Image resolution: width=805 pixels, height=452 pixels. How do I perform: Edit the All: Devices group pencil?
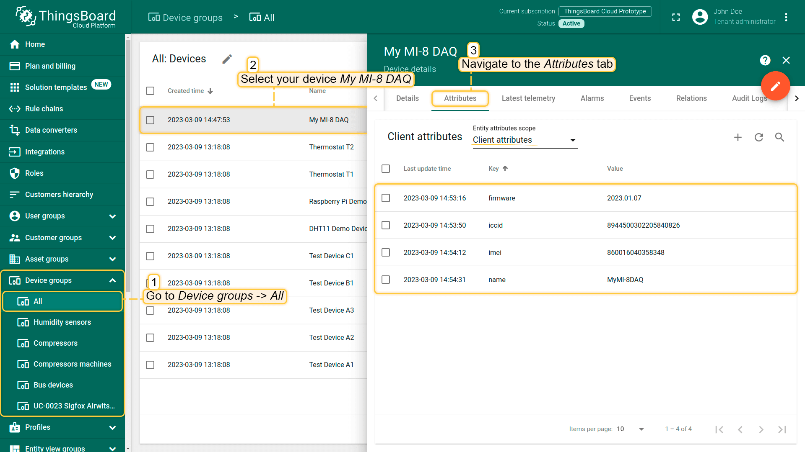tap(227, 59)
